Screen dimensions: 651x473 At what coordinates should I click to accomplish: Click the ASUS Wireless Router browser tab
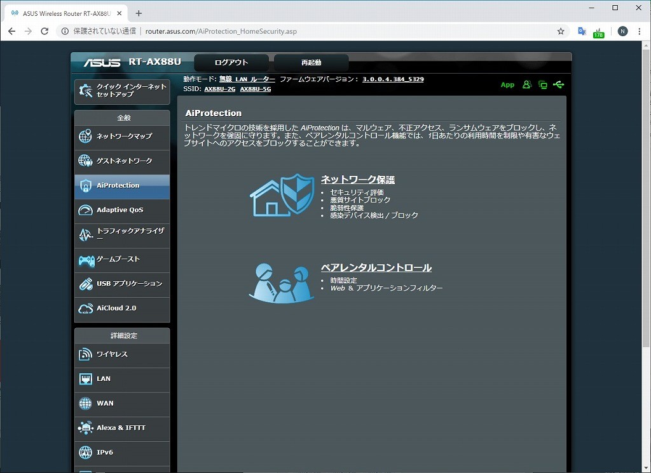(66, 14)
